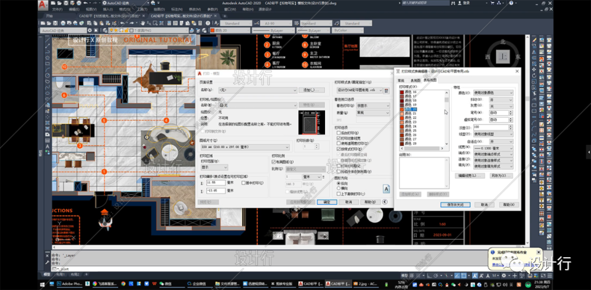
Task: Click Open in the Quick Access toolbar
Action: point(59,3)
